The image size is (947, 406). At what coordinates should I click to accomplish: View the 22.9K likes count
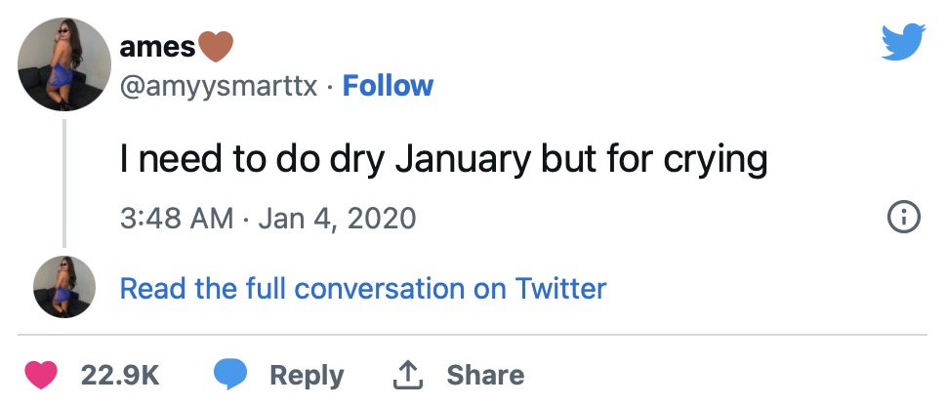[x=119, y=375]
